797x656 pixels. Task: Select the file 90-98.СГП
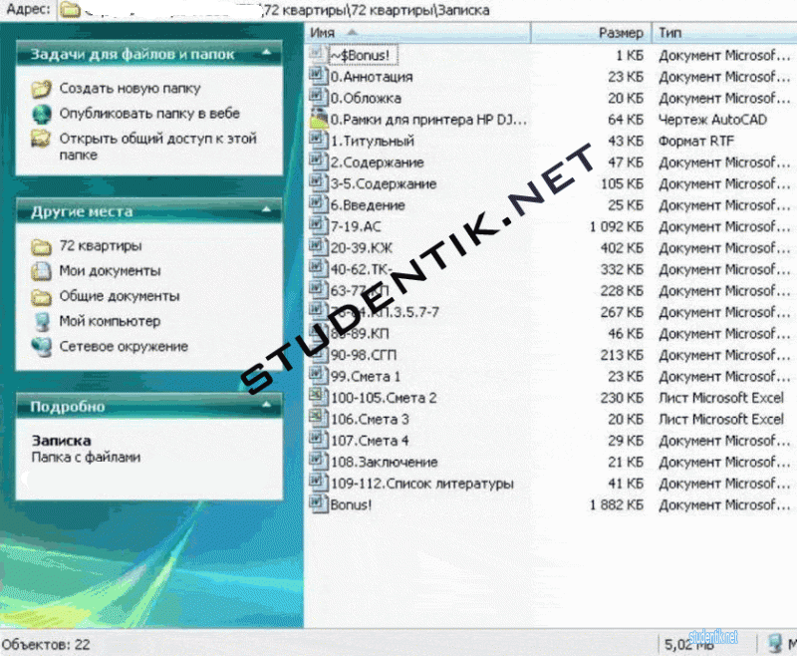tap(364, 355)
